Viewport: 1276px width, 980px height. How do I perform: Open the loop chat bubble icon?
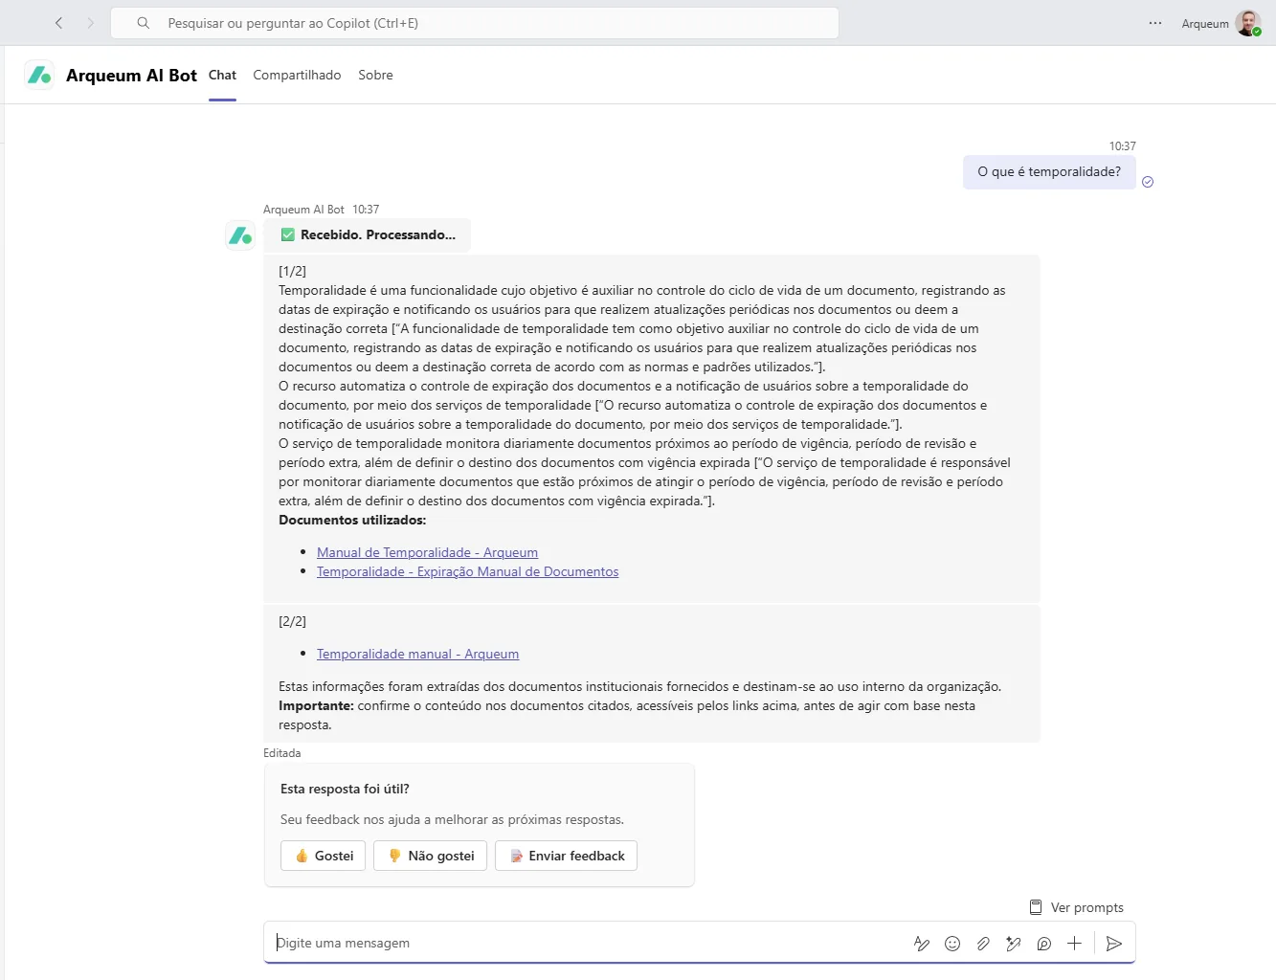coord(1044,944)
